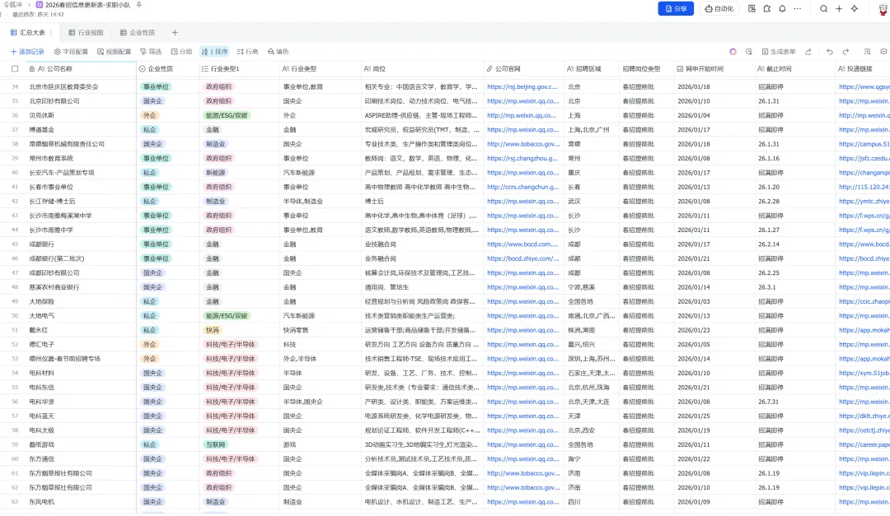Click the lock icon on 公司名称 column
This screenshot has width=890, height=516.
click(x=32, y=68)
